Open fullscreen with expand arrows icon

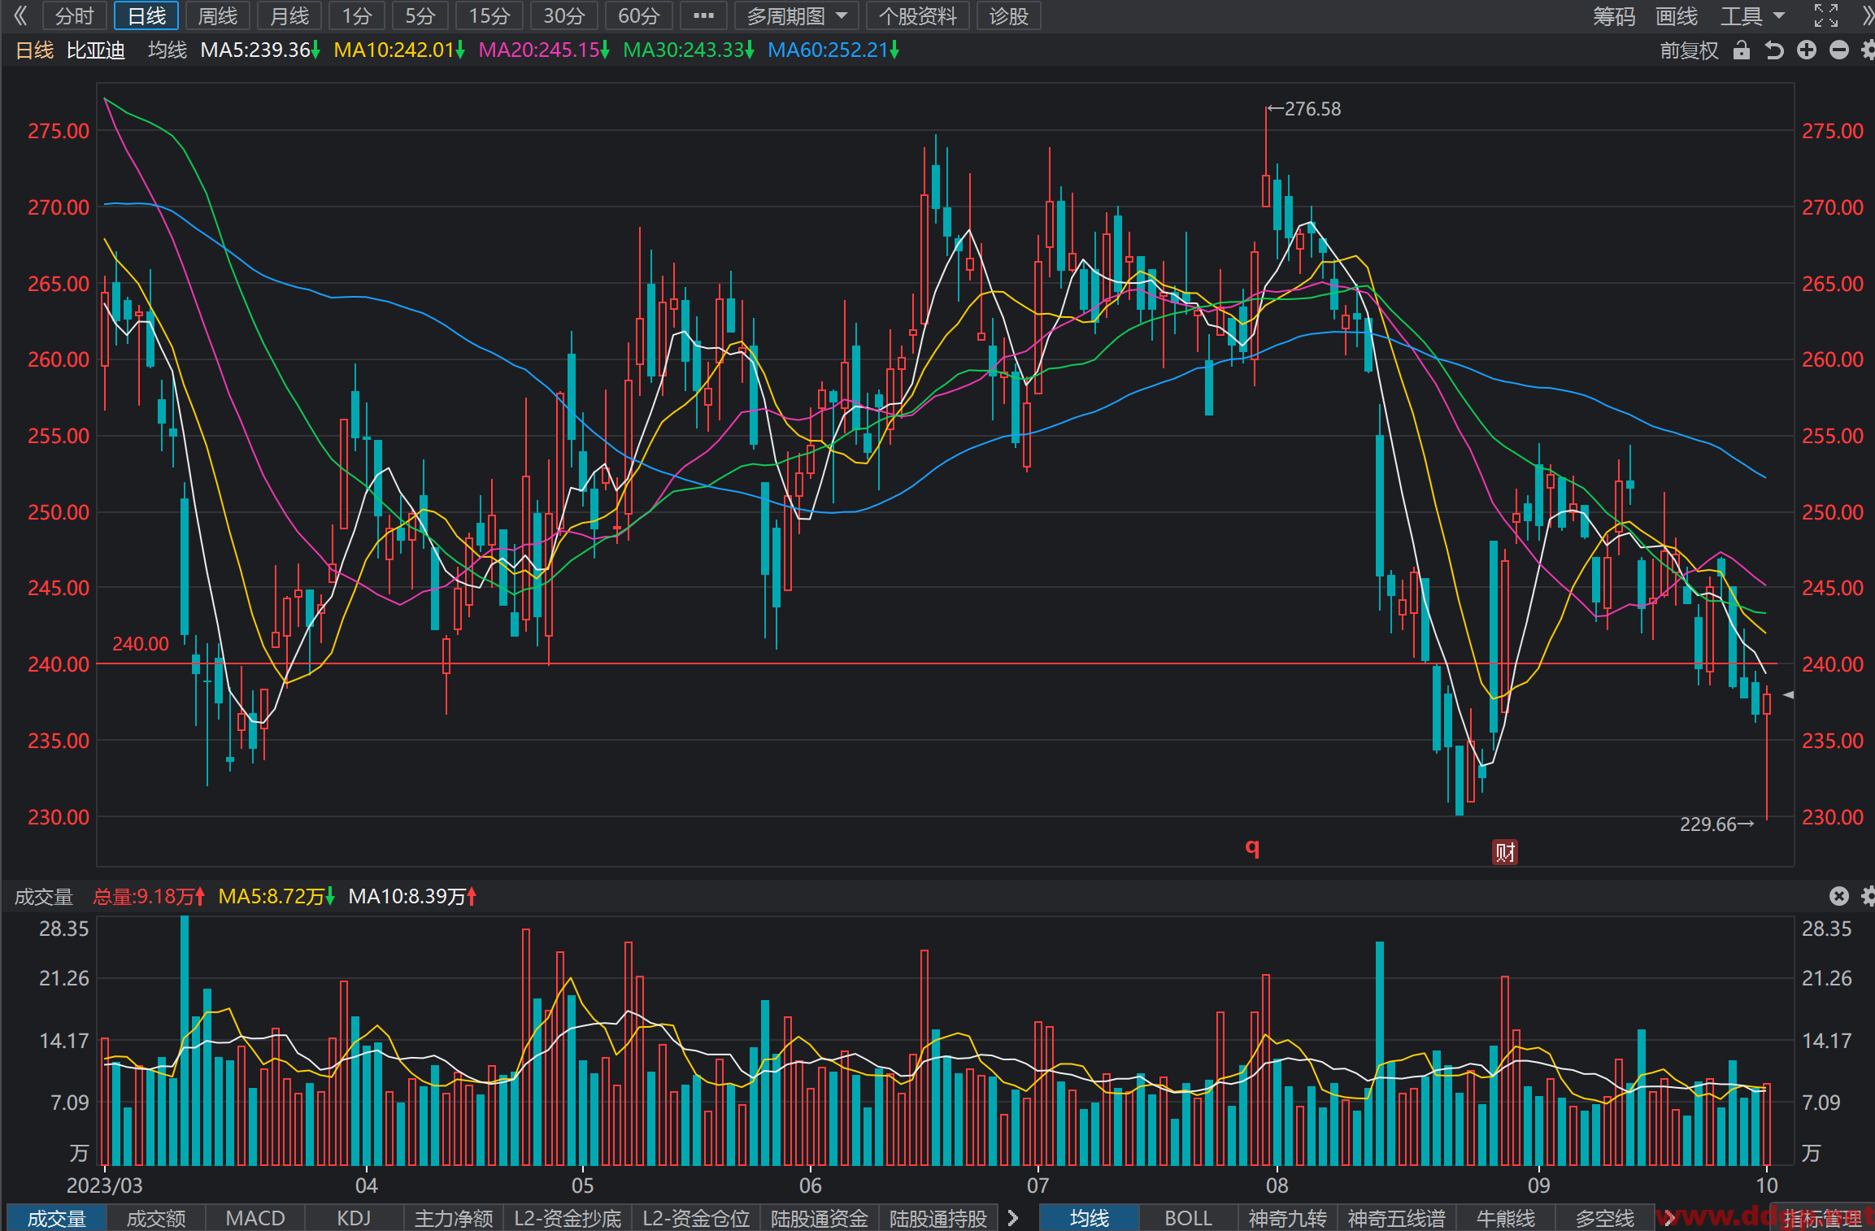pyautogui.click(x=1825, y=15)
